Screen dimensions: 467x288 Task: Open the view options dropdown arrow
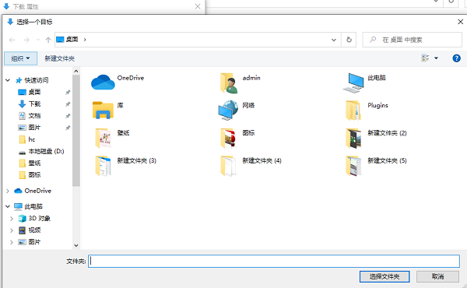[x=436, y=58]
